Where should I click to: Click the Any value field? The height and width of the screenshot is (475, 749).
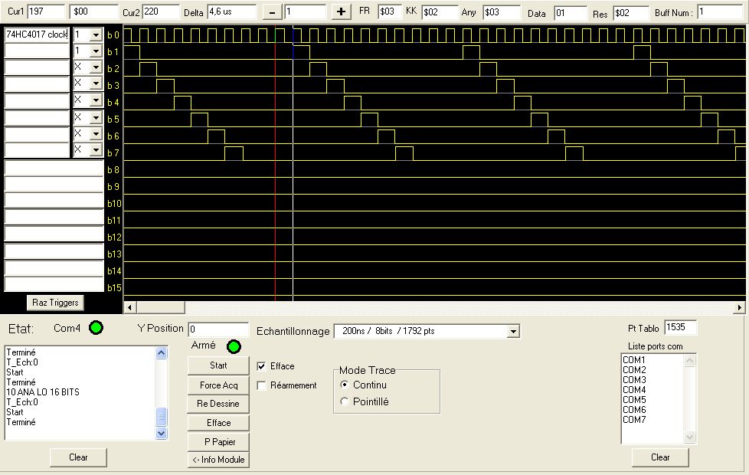501,12
